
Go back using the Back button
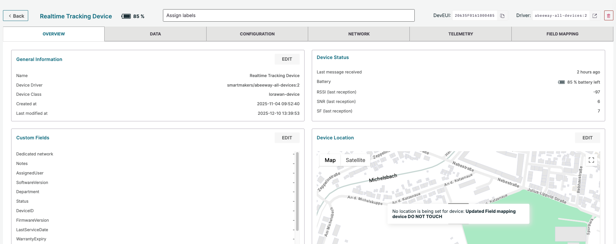[x=16, y=16]
